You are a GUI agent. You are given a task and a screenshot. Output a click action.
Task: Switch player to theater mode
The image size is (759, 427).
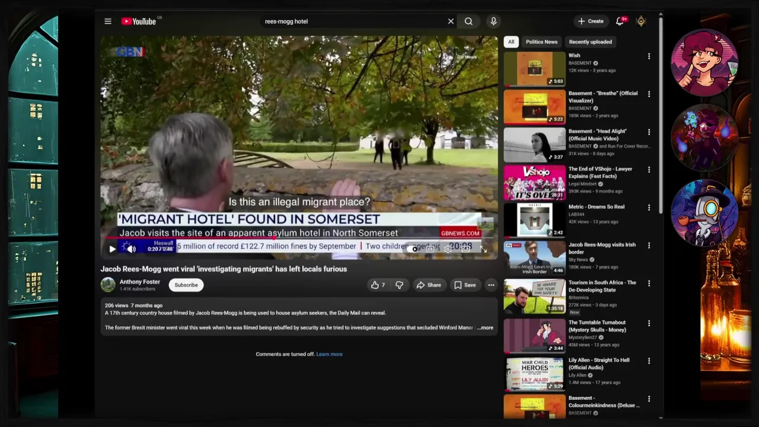(466, 249)
